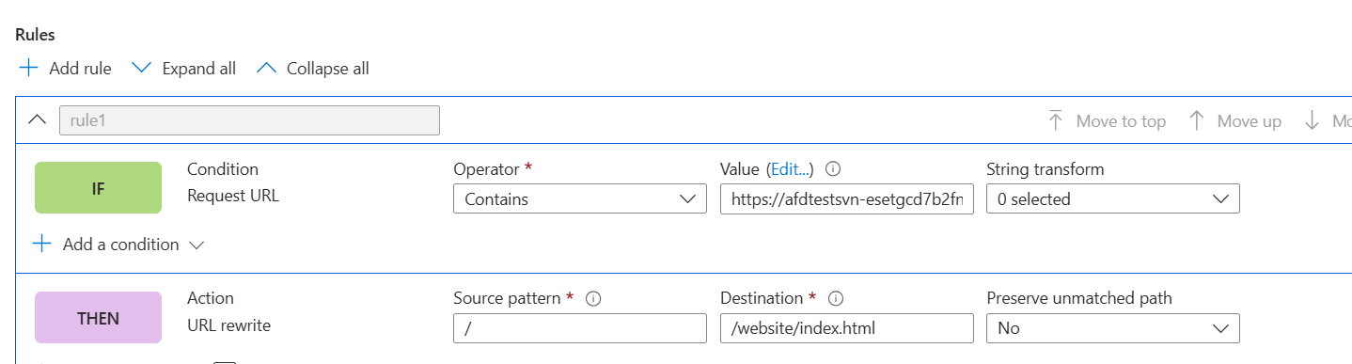Click the Expand all chevron icon
Image resolution: width=1352 pixels, height=364 pixels.
pyautogui.click(x=141, y=69)
